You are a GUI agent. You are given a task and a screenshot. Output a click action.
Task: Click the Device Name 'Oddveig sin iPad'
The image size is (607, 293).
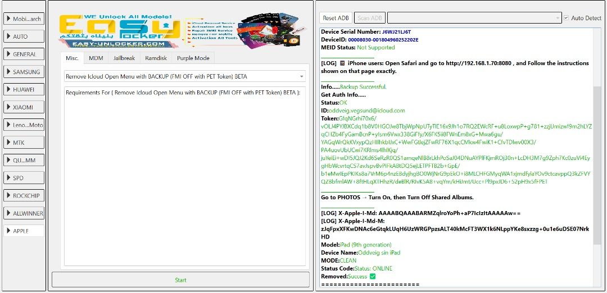379,253
